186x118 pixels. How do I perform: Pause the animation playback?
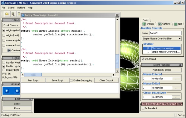[17, 91]
